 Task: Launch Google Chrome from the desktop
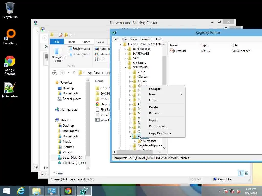[10, 65]
